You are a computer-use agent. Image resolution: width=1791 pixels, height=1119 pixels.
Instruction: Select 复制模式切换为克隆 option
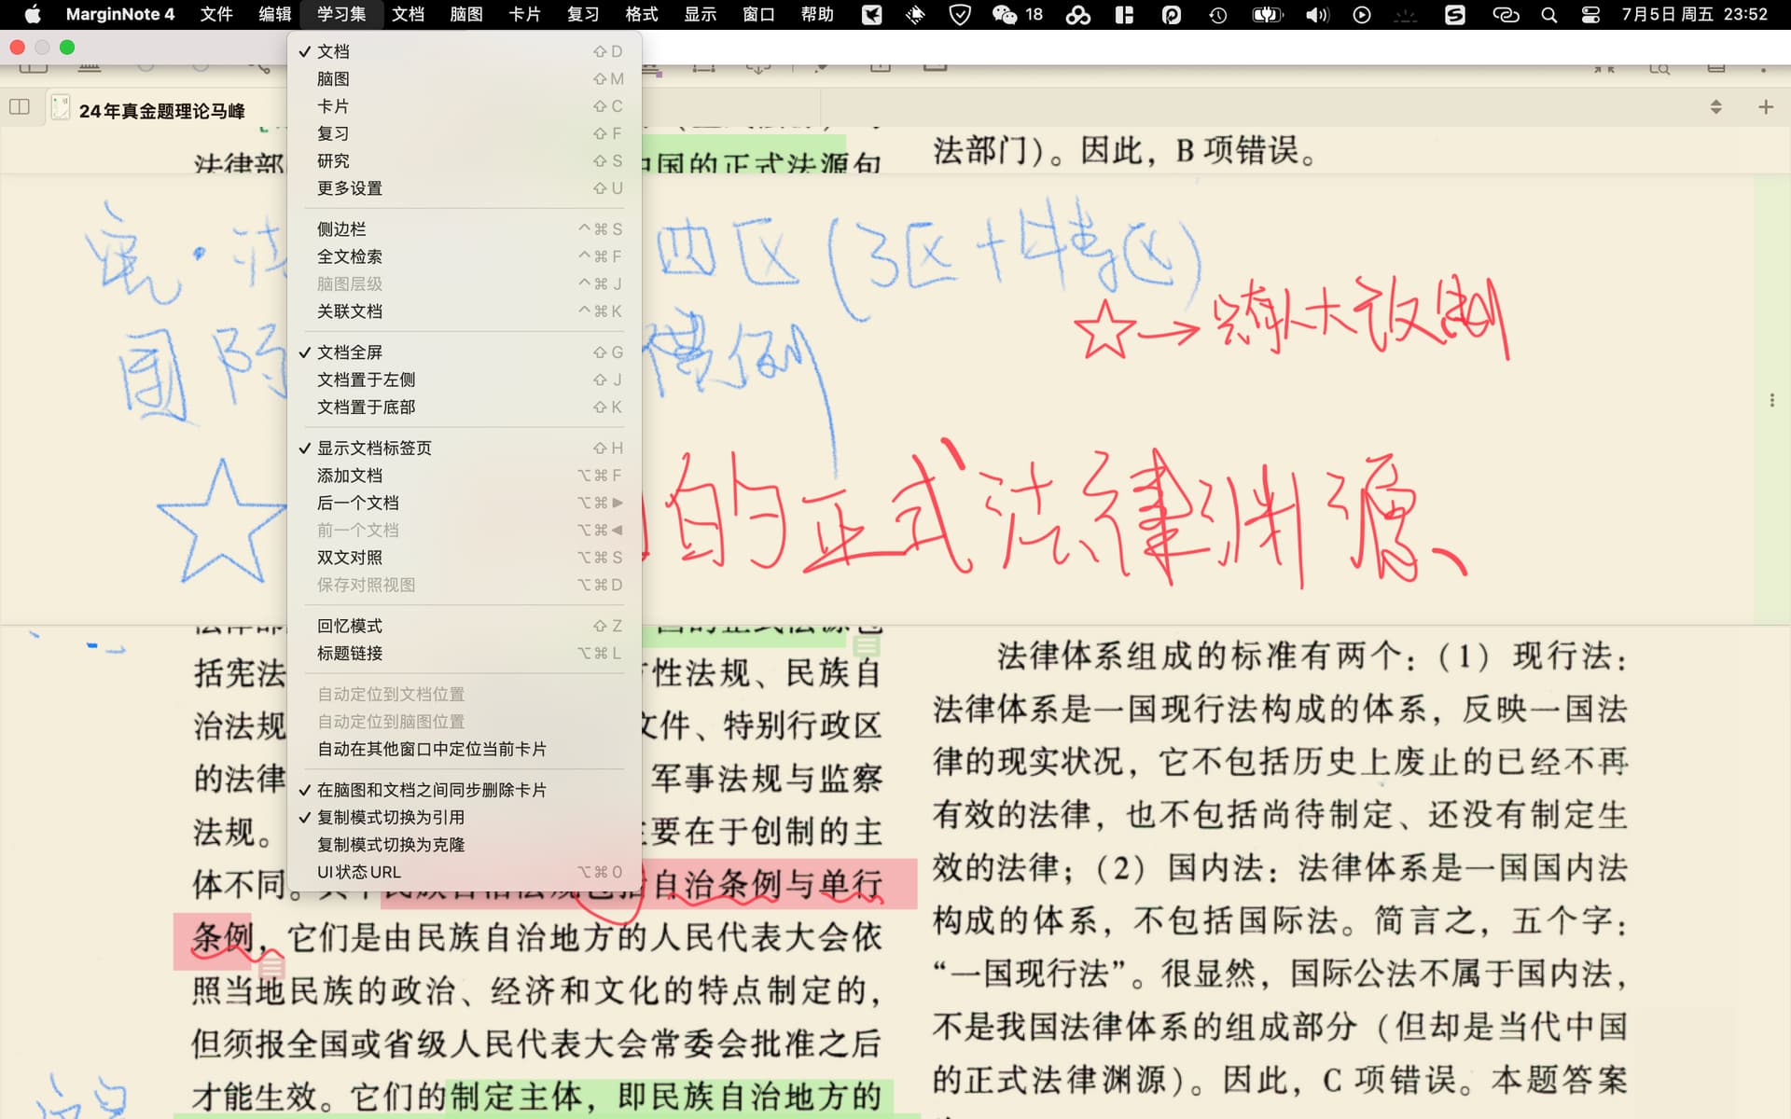click(x=464, y=845)
